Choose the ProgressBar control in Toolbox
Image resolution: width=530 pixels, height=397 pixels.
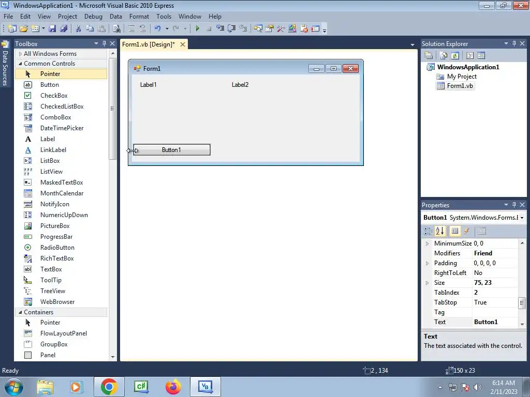pyautogui.click(x=61, y=237)
